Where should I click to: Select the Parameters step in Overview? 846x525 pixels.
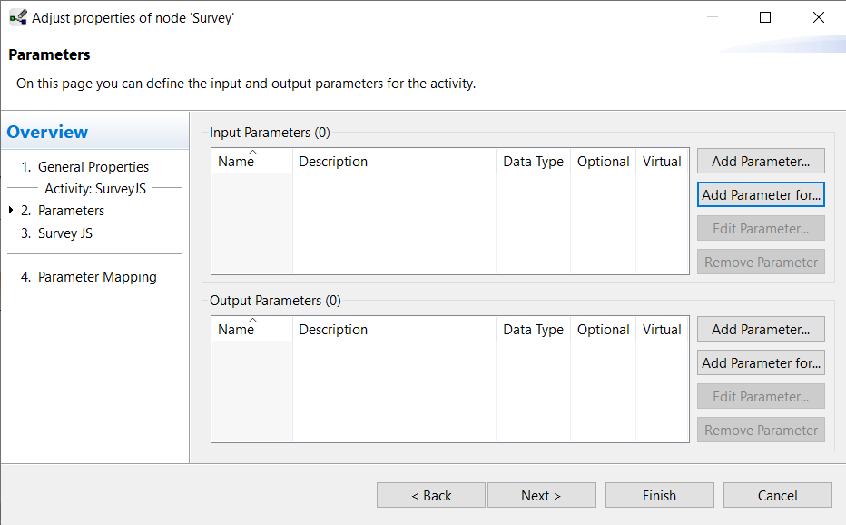71,211
